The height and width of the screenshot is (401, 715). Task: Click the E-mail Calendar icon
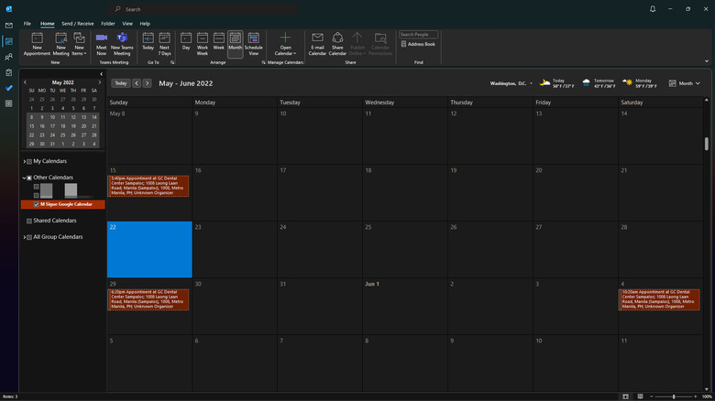click(x=317, y=43)
